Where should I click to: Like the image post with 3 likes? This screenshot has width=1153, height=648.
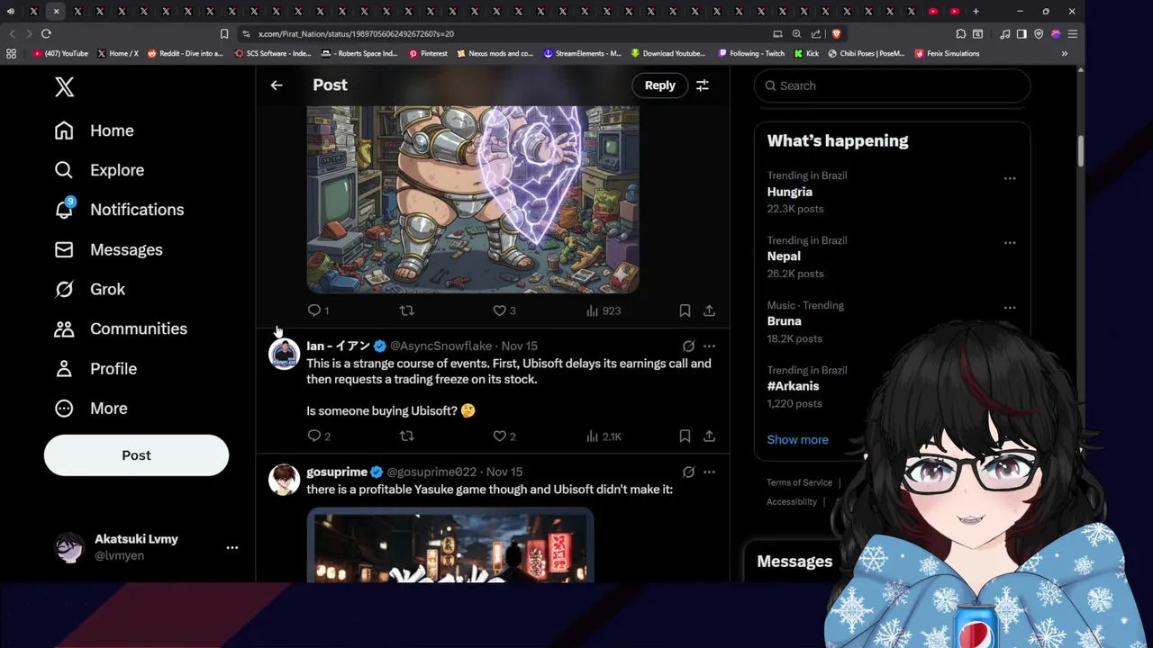[504, 310]
